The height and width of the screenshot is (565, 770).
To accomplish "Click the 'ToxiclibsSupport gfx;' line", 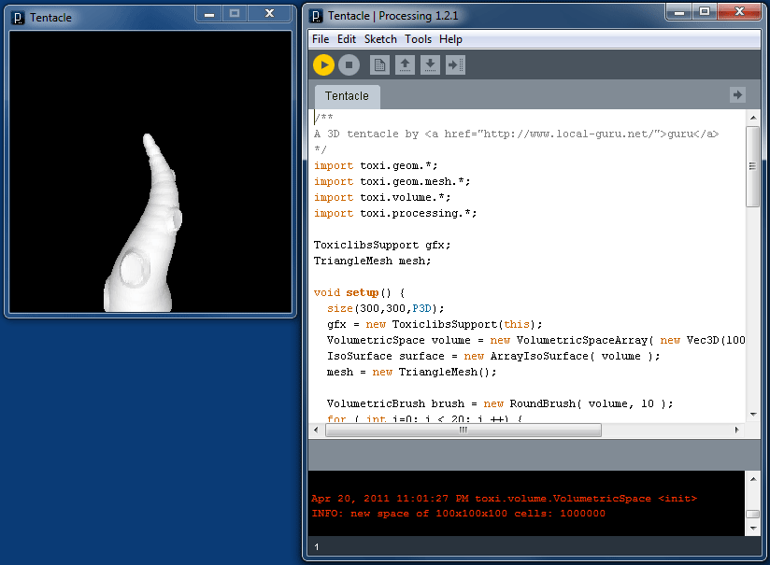I will tap(382, 245).
